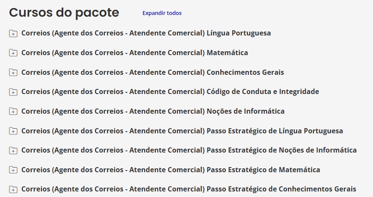Expand Passo Estratégico de Conhecimentos Gerais icon

tap(13, 190)
